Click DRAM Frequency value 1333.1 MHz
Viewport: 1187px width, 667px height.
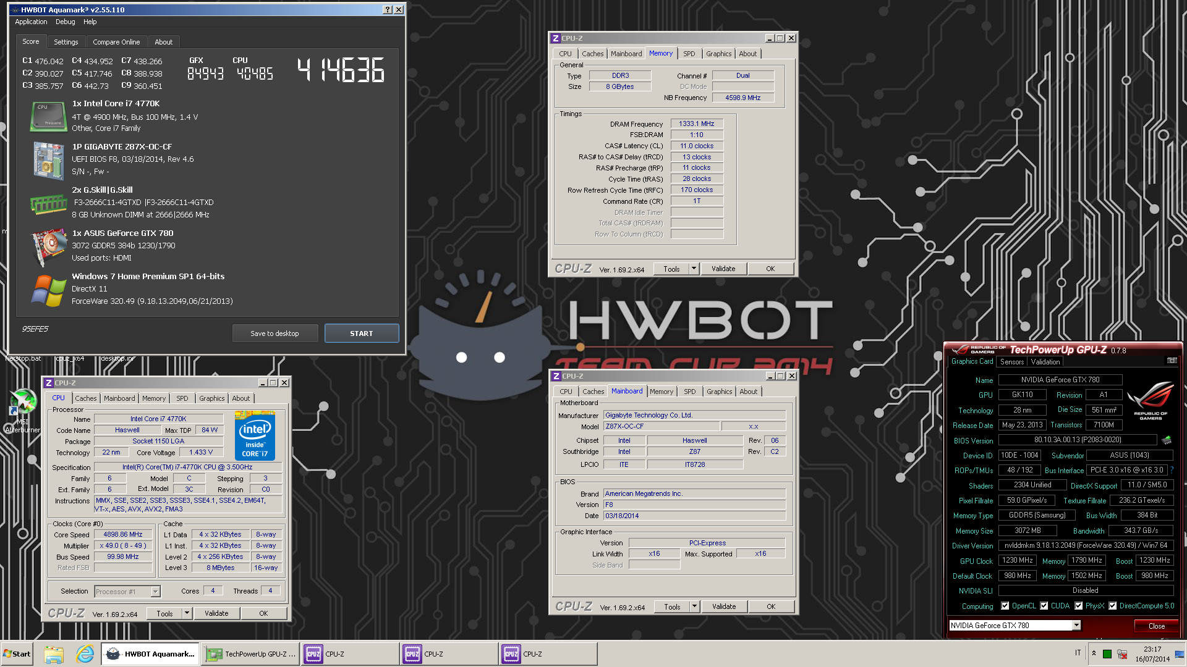pos(696,124)
